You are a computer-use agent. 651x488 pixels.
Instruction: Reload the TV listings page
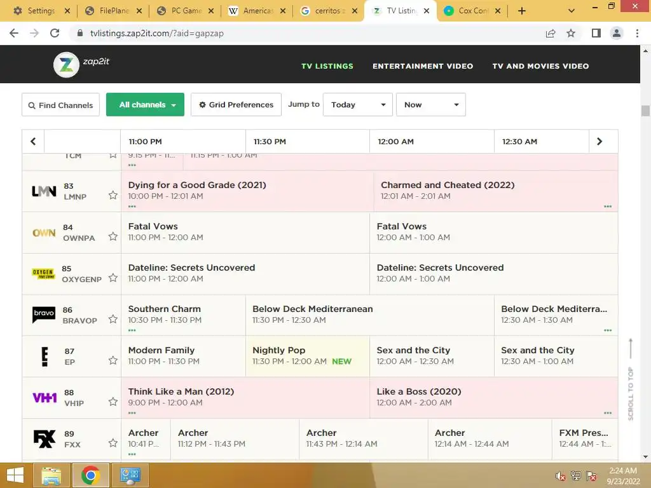click(55, 33)
